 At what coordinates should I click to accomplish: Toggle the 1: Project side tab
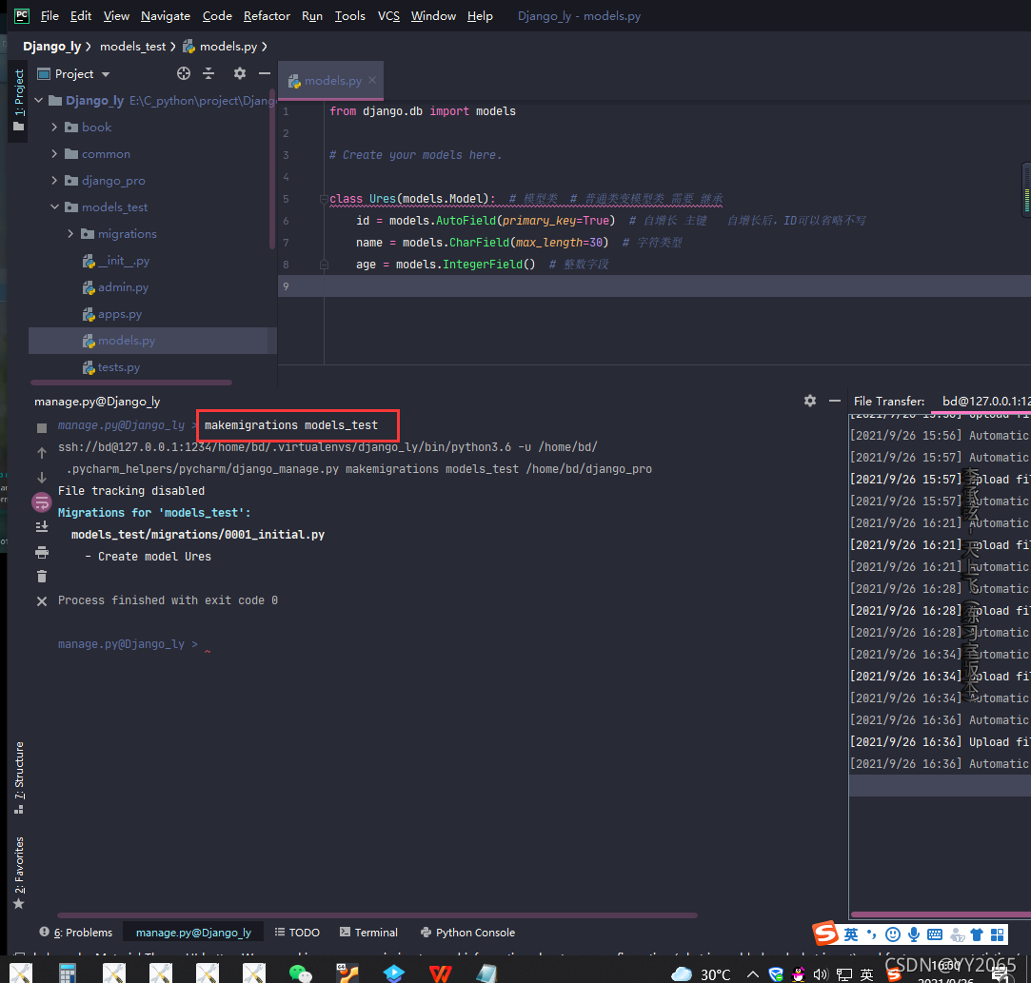pos(18,100)
